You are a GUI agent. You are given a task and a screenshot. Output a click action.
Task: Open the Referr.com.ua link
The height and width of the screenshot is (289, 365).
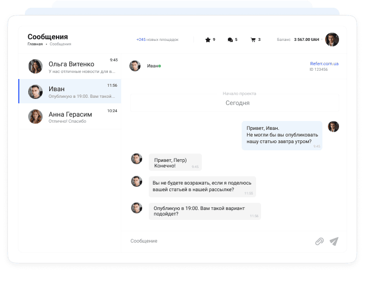[324, 64]
